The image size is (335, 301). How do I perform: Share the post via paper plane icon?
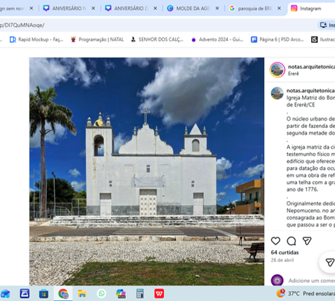point(307,241)
